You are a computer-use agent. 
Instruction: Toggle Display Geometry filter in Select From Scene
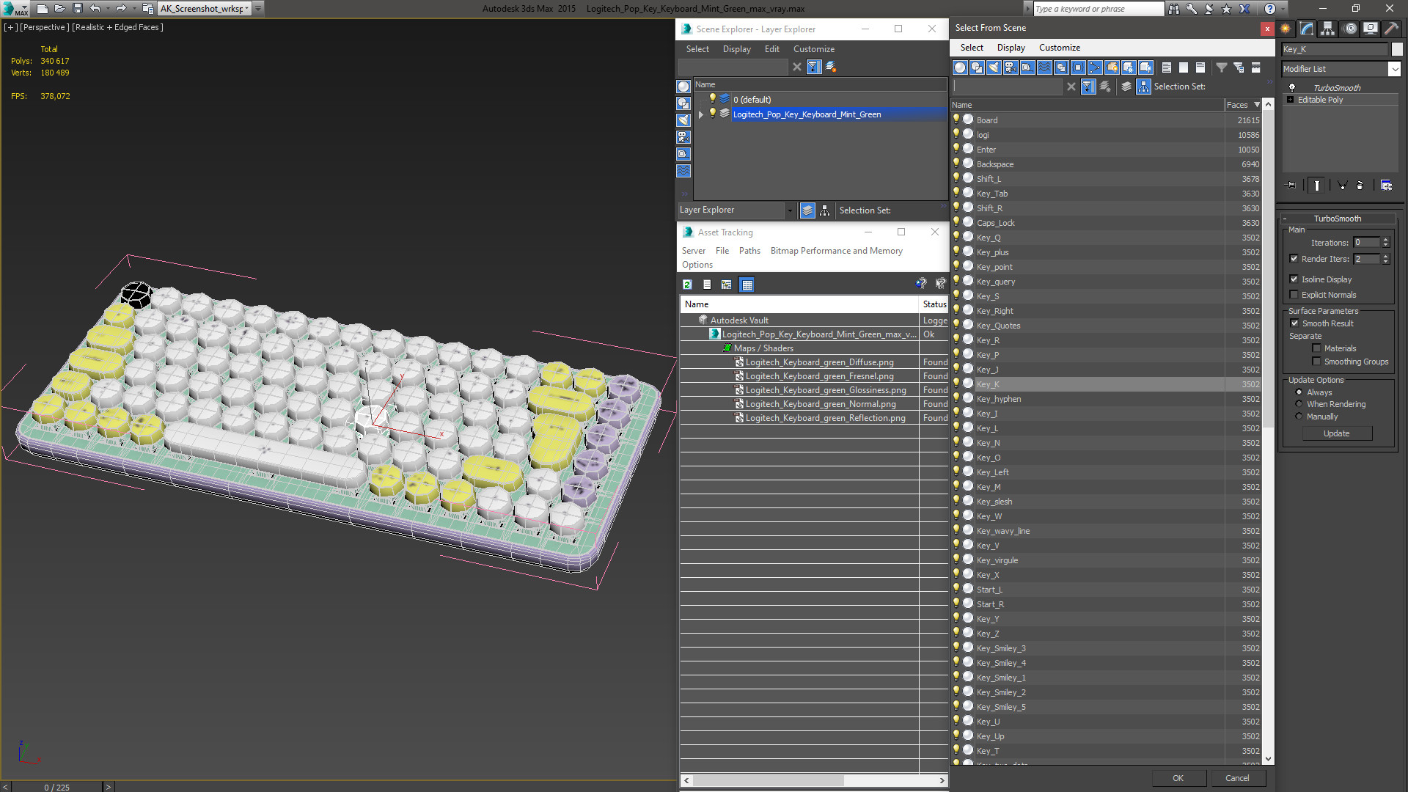(960, 67)
